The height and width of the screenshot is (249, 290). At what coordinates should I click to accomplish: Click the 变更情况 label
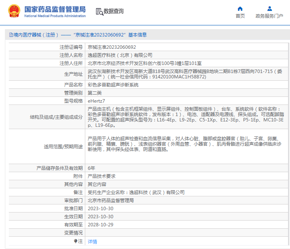click(73, 233)
